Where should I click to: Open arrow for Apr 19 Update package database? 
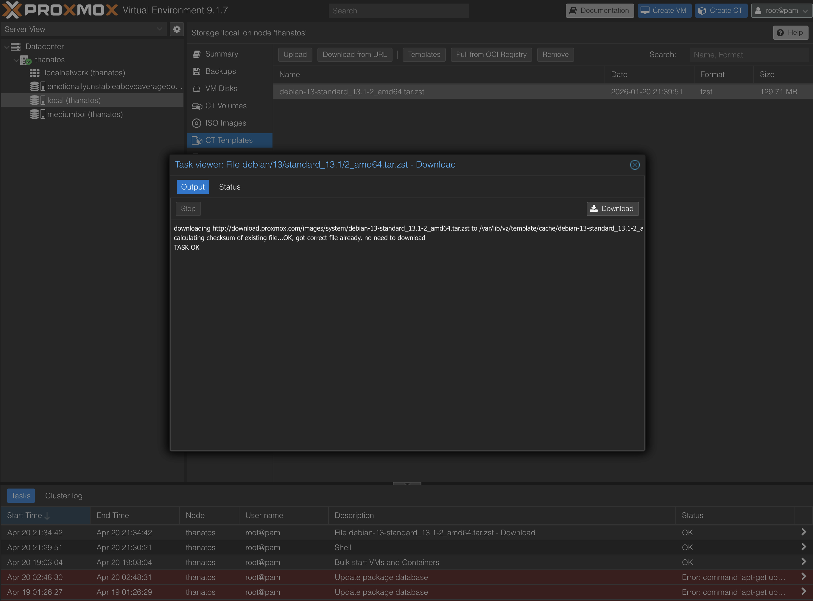pyautogui.click(x=803, y=591)
